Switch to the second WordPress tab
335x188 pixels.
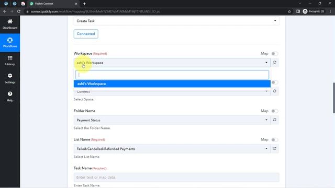point(15,4)
